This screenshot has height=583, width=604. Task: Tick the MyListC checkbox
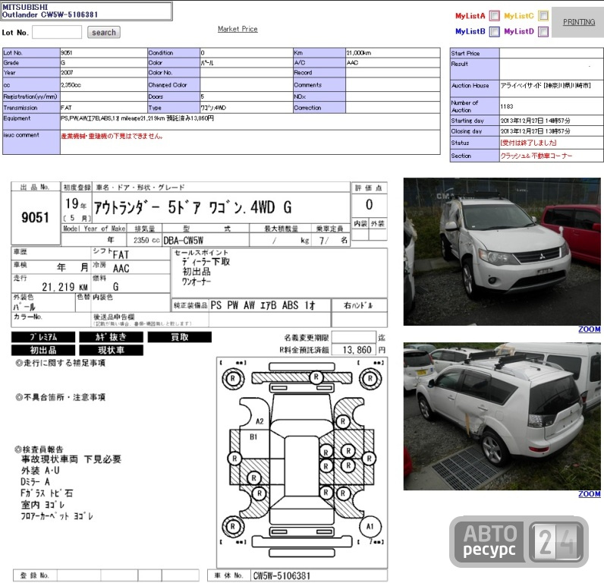point(543,15)
